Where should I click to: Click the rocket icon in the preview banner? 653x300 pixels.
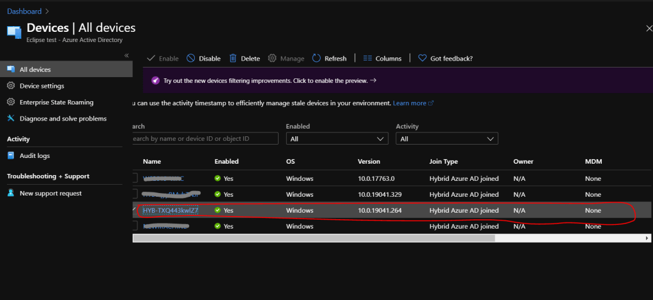pos(155,81)
